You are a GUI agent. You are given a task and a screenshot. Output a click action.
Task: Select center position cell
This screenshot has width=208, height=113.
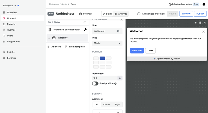pos(102,62)
